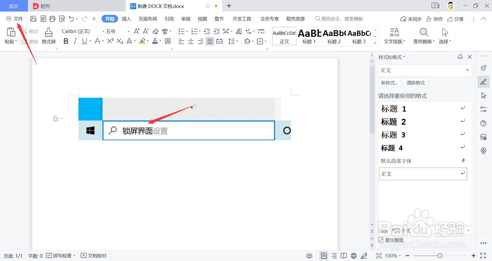Open the 文件 menu
Image resolution: width=492 pixels, height=261 pixels.
(15, 18)
